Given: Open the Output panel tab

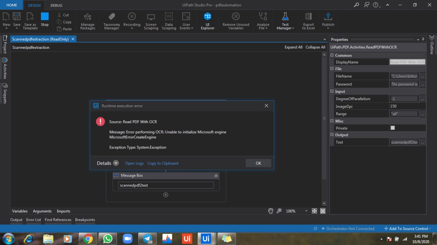Looking at the screenshot, I should pos(16,220).
